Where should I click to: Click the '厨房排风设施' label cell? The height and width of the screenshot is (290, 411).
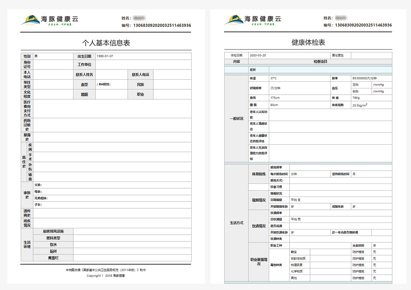tap(53, 231)
